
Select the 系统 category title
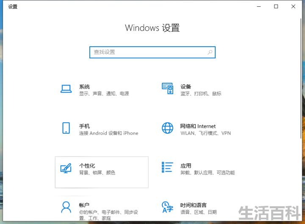[x=84, y=87]
